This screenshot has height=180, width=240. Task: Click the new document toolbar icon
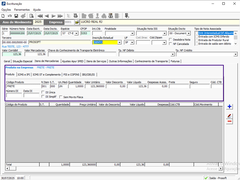tap(3, 16)
